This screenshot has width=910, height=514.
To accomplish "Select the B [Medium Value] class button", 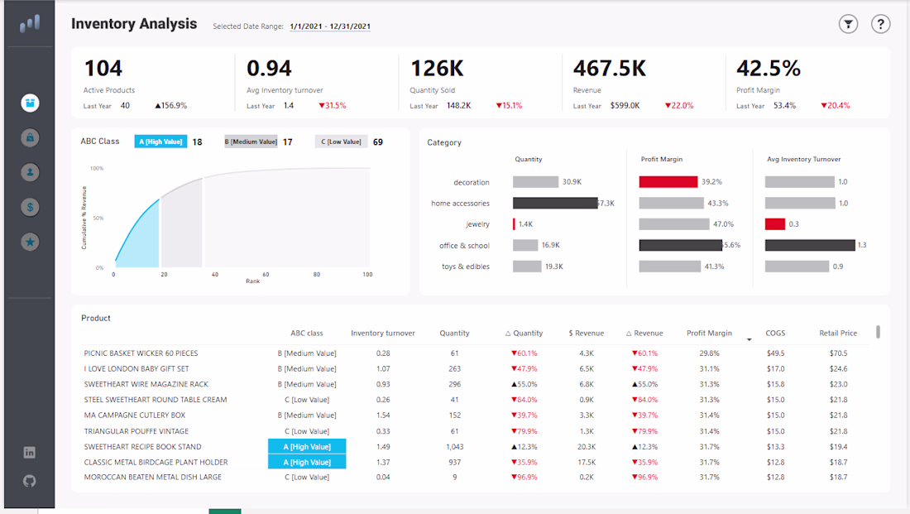I will coord(251,142).
